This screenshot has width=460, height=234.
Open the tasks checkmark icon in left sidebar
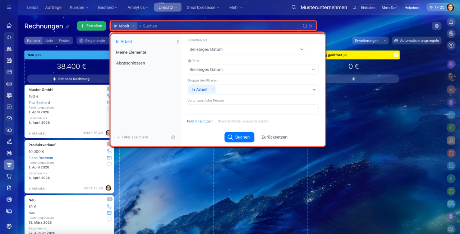click(x=9, y=107)
